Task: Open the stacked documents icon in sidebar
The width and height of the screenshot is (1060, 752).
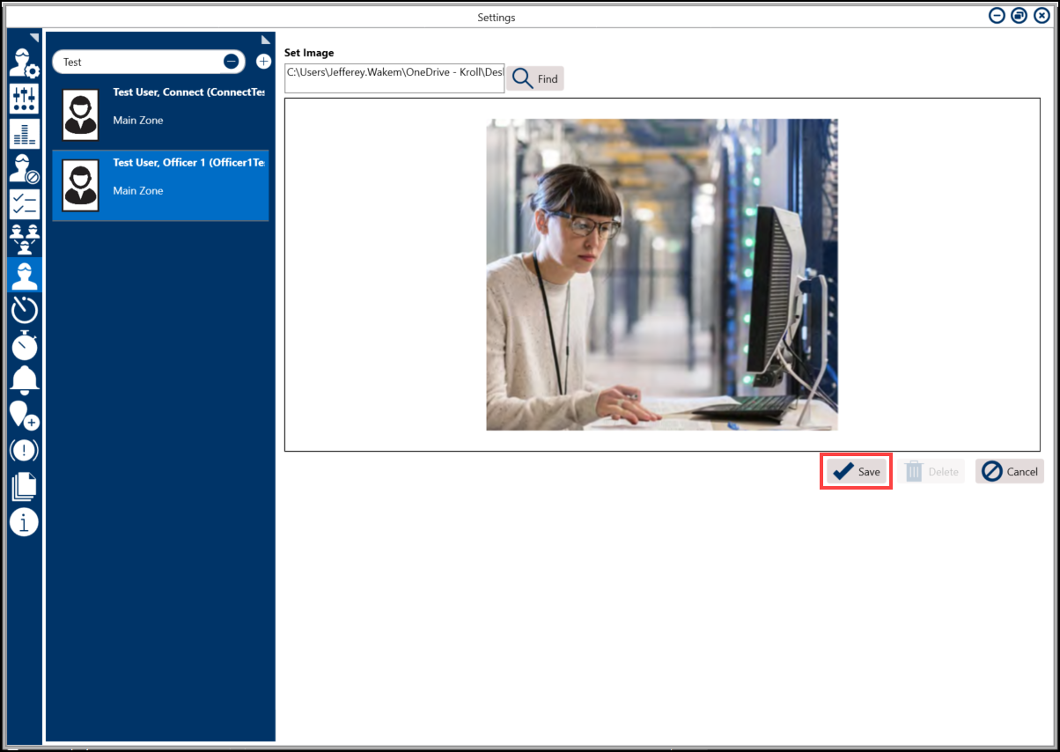Action: tap(24, 486)
